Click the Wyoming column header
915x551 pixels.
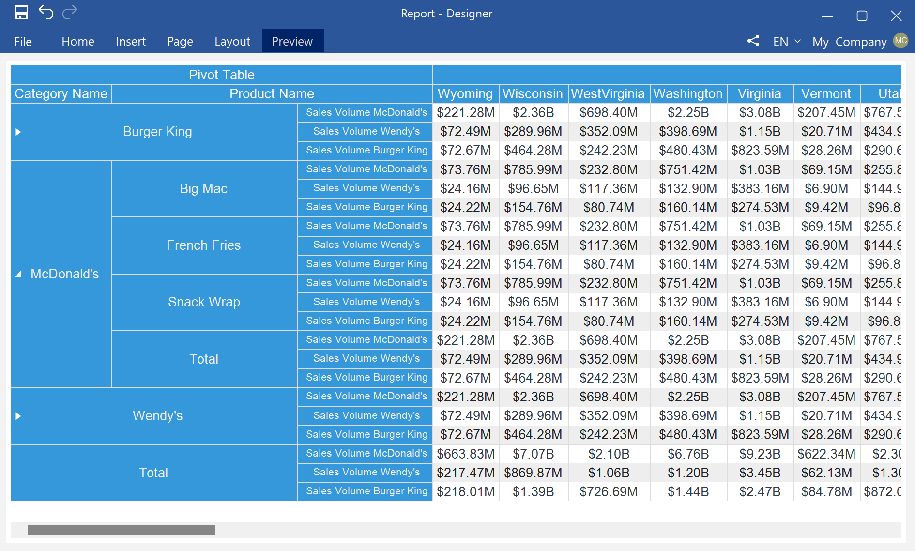tap(465, 94)
